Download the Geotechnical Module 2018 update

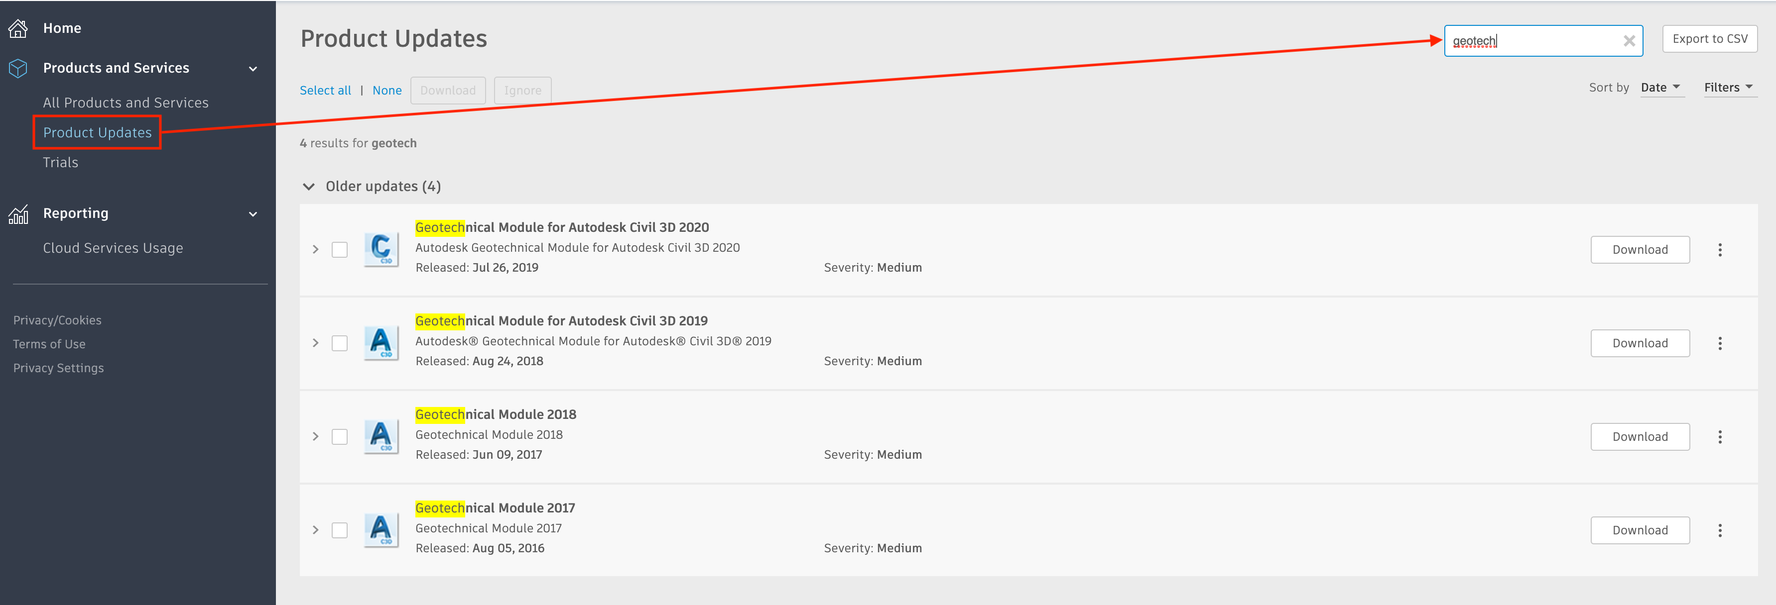pyautogui.click(x=1640, y=436)
